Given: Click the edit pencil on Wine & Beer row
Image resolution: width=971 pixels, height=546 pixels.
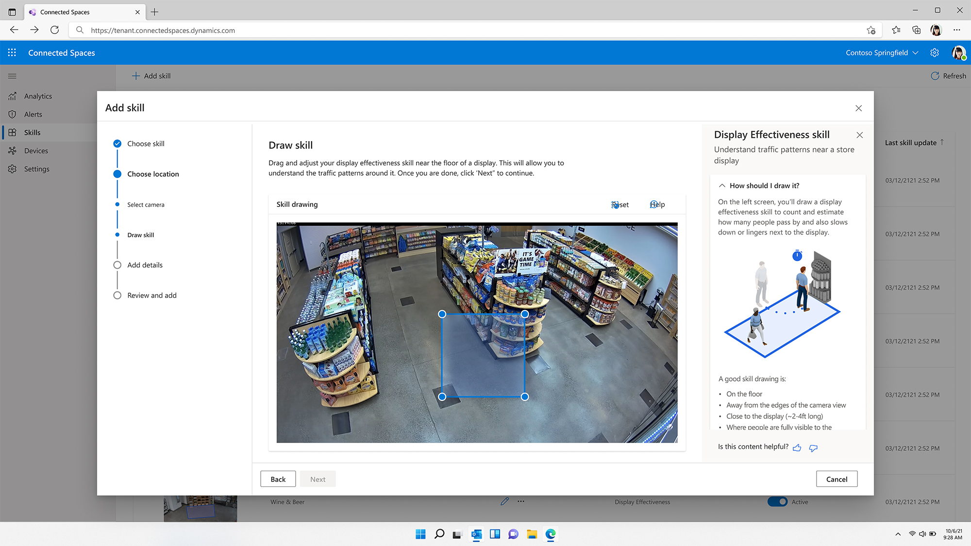Looking at the screenshot, I should coord(504,501).
